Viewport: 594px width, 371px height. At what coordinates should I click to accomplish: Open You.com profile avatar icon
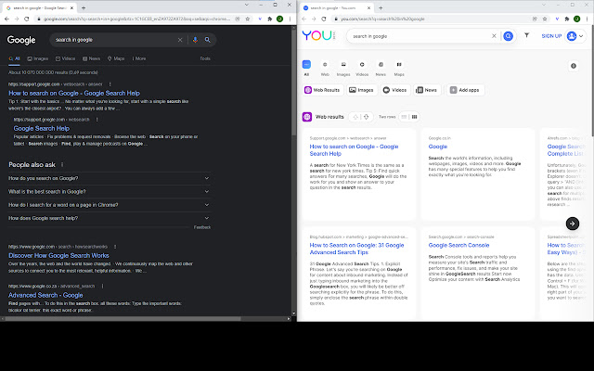click(572, 36)
